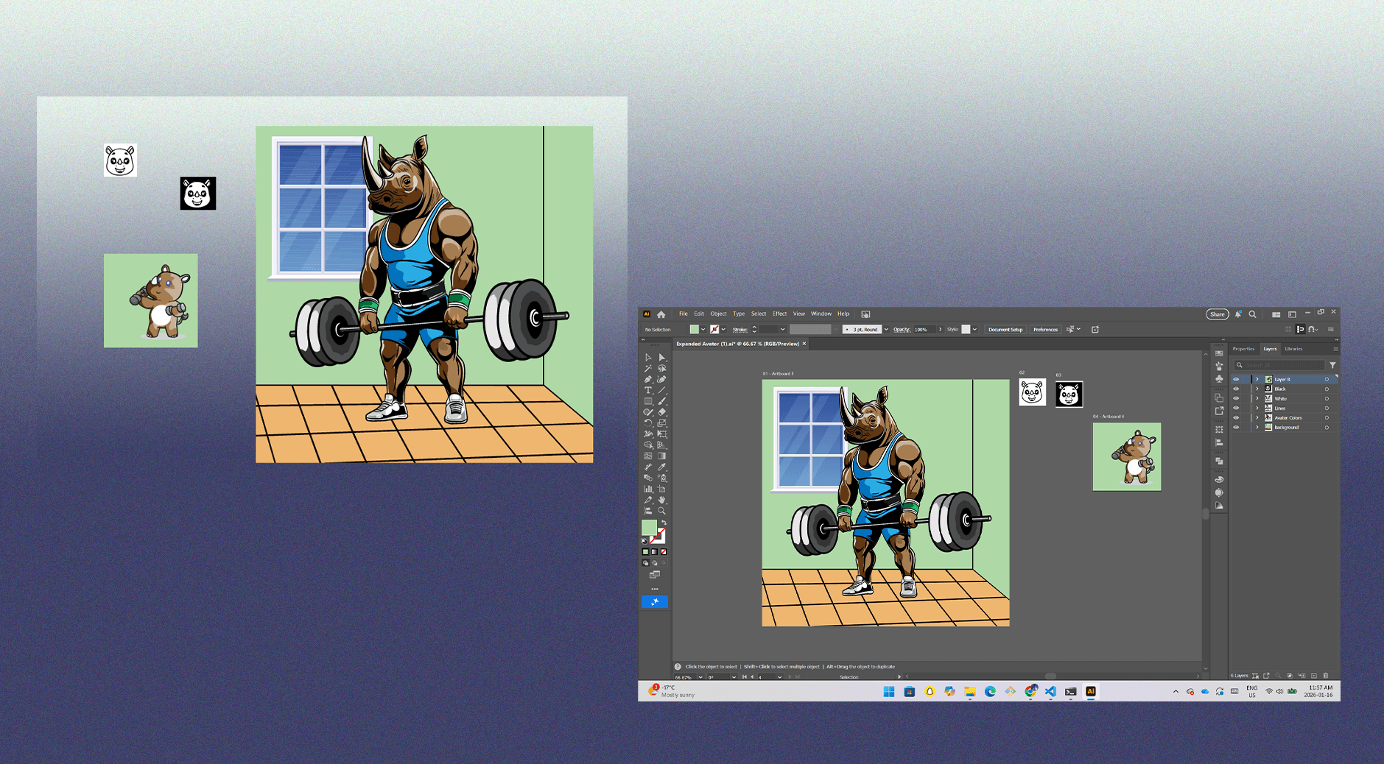This screenshot has height=764, width=1384.
Task: Open the Effect menu
Action: pos(779,314)
